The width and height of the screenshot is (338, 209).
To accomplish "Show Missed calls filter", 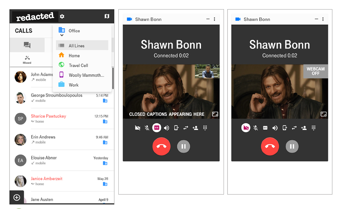I will (x=27, y=60).
